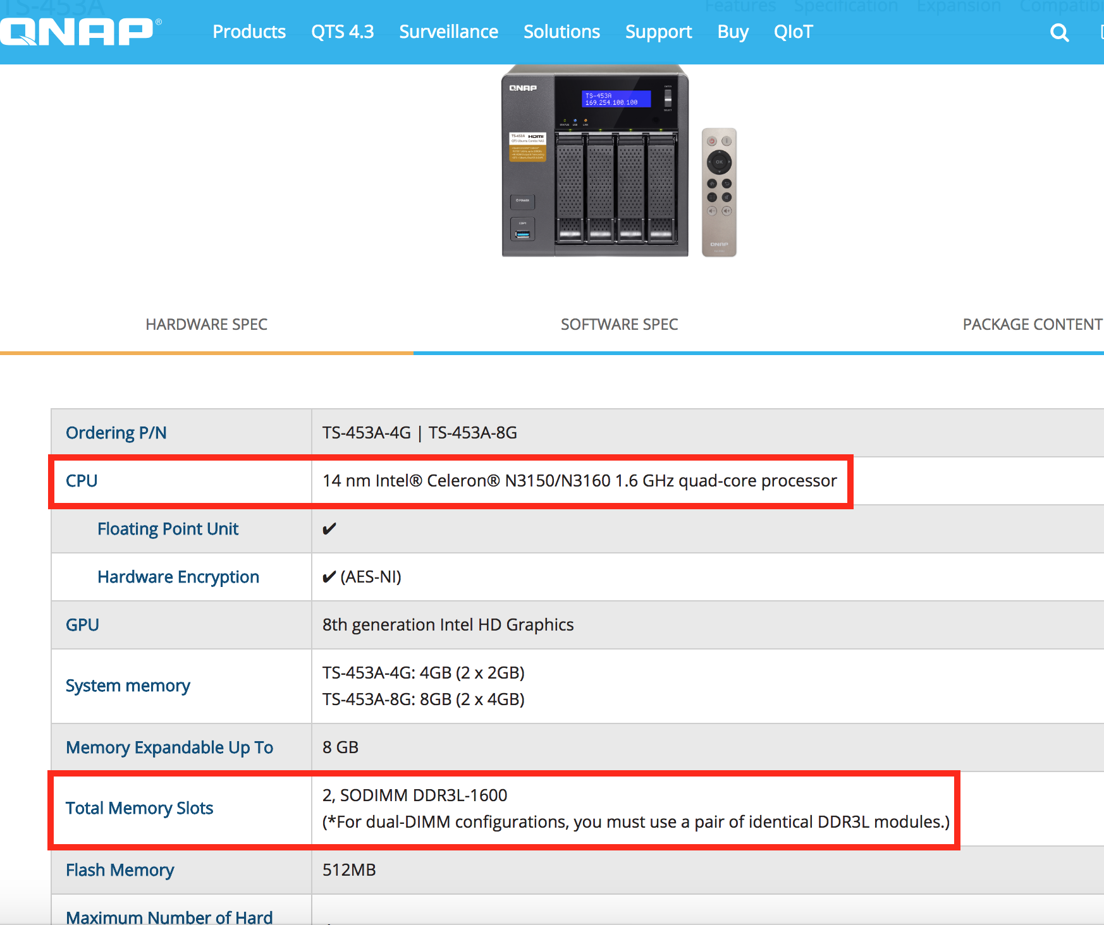Open the QTS 4.3 menu item

(342, 32)
